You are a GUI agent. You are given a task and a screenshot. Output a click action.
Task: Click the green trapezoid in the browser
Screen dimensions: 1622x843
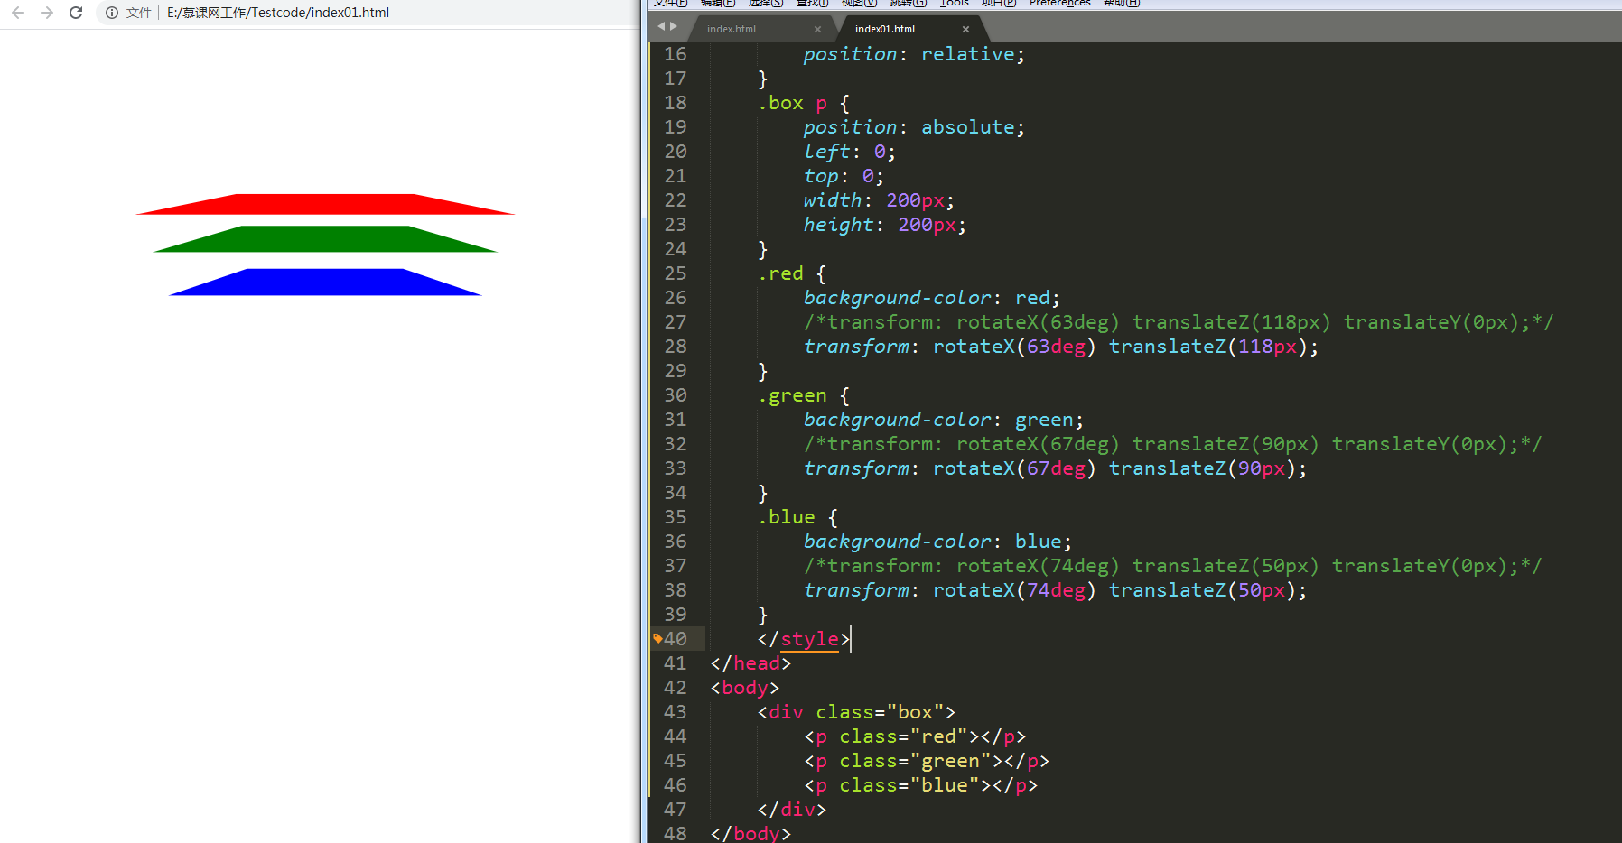point(325,238)
